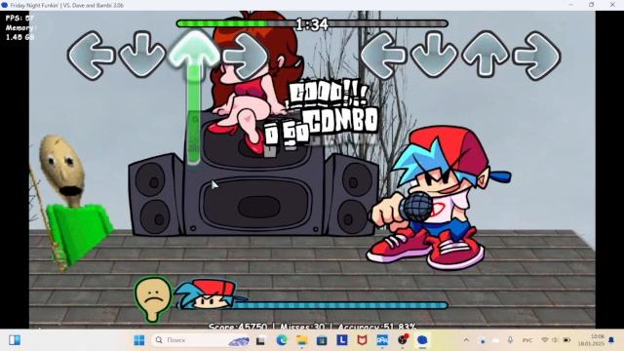Click the microphone tray icon
Image resolution: width=624 pixels, height=351 pixels.
pyautogui.click(x=510, y=340)
